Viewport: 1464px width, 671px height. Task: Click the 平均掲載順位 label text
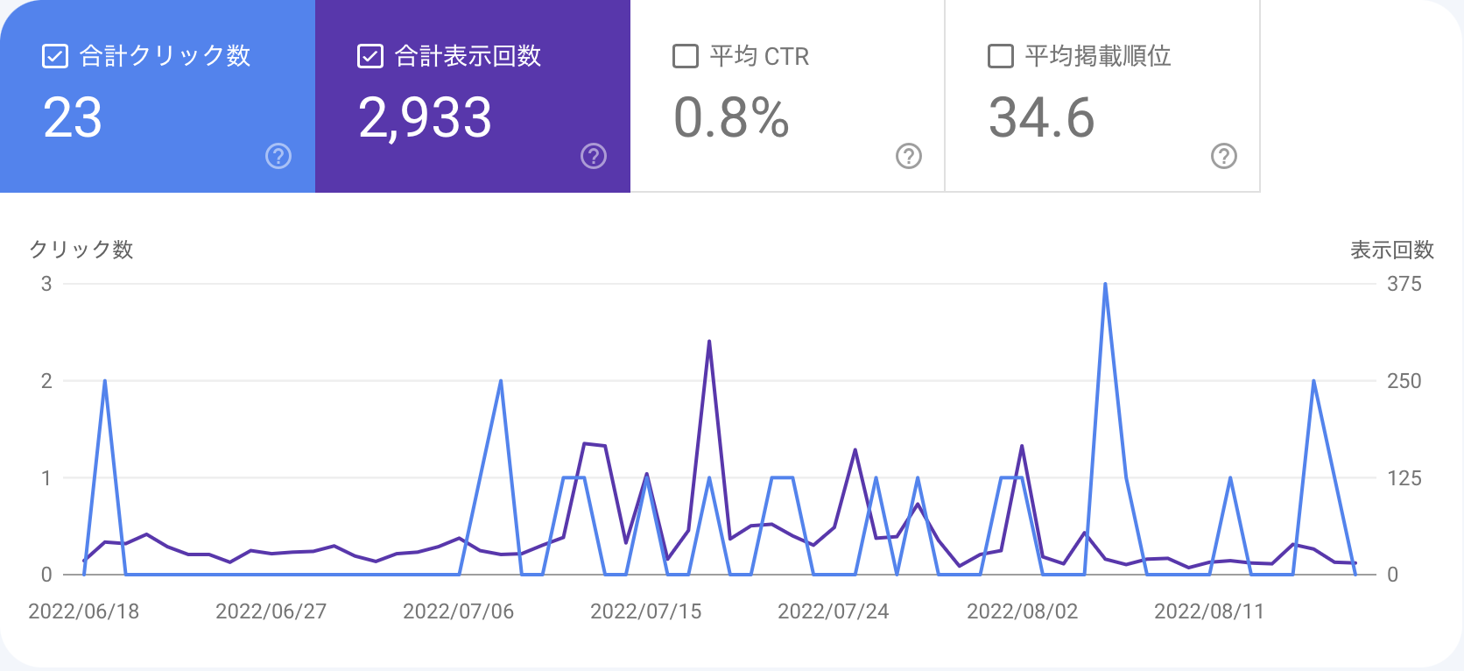tap(1098, 56)
